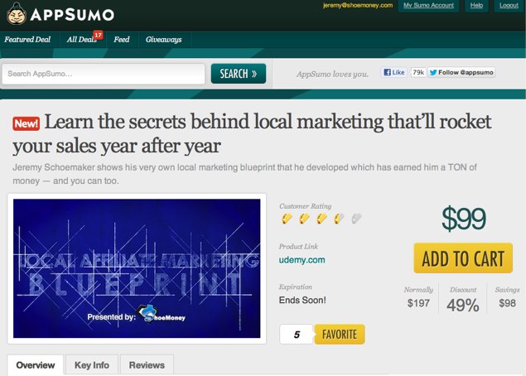Go to the Feed section

122,40
